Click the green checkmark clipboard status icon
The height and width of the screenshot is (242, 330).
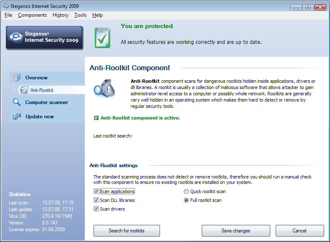point(102,38)
